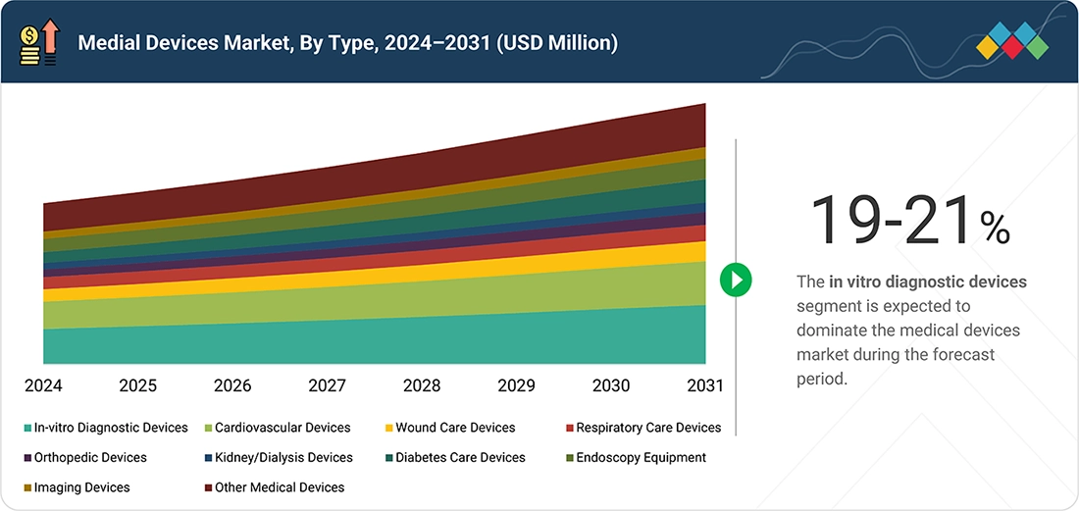This screenshot has width=1079, height=511.
Task: Select the Respiratory Care Devices legend swatch
Action: (x=569, y=428)
